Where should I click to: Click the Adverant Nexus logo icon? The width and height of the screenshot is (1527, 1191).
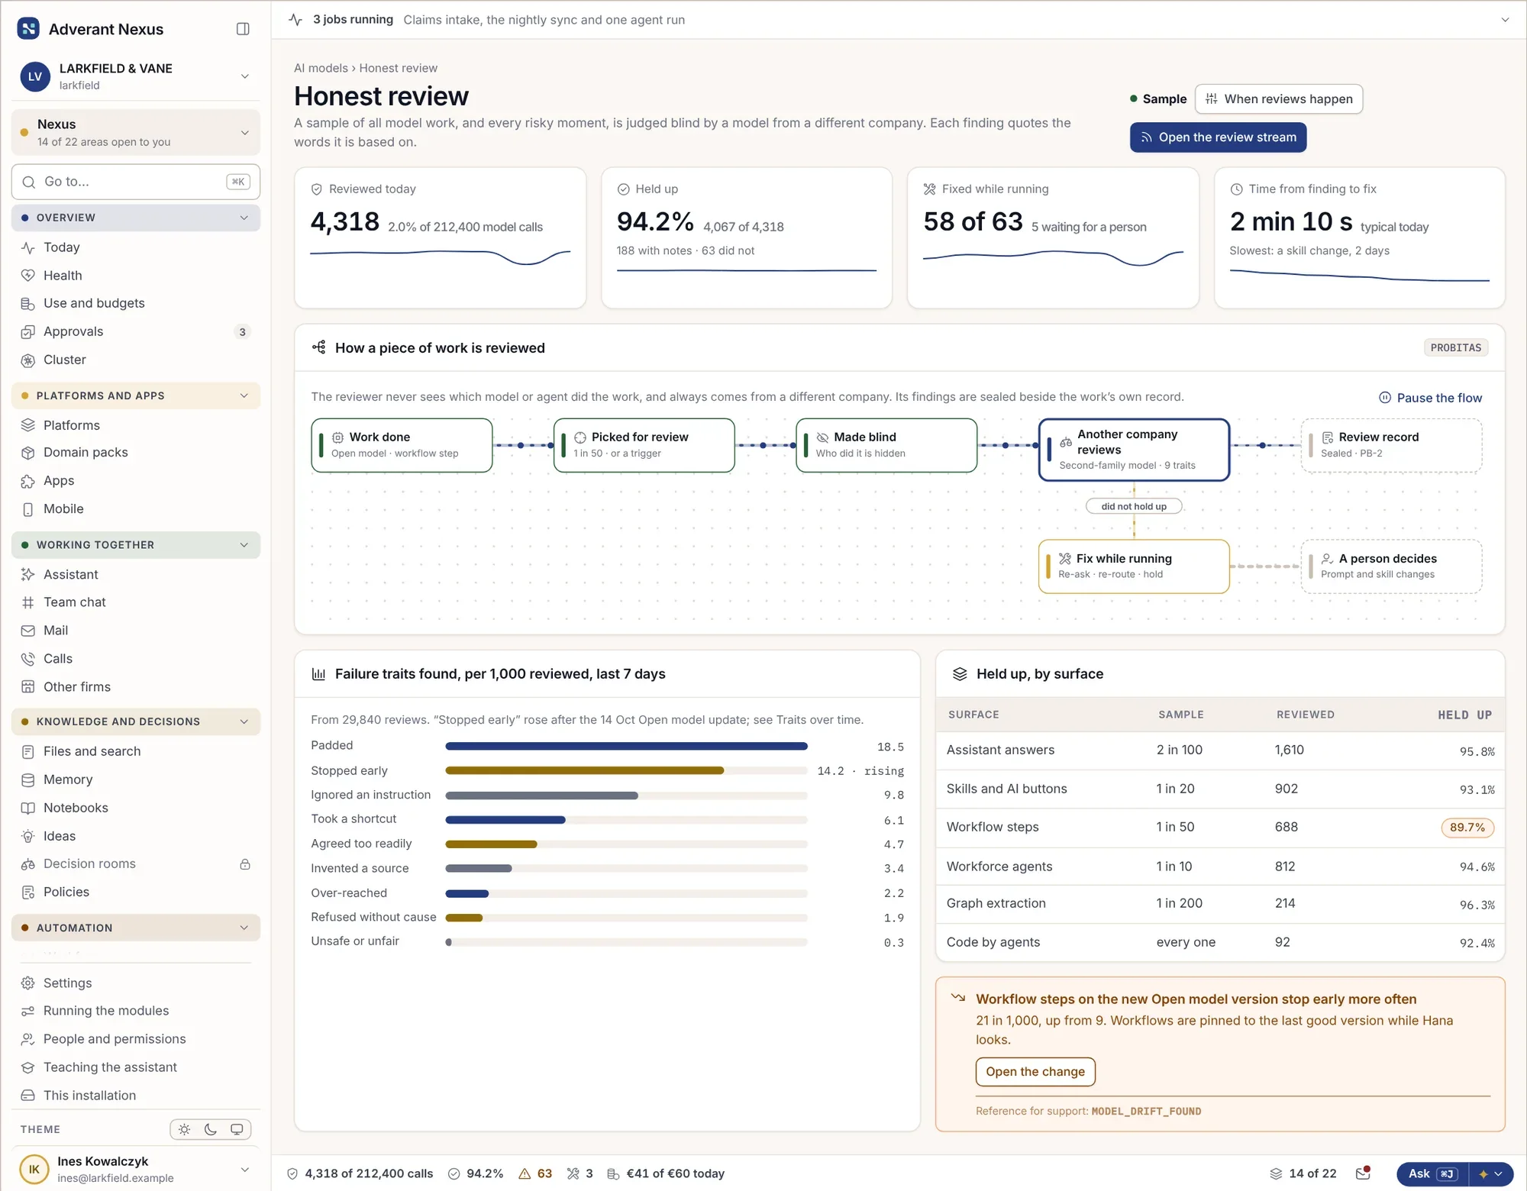28,29
